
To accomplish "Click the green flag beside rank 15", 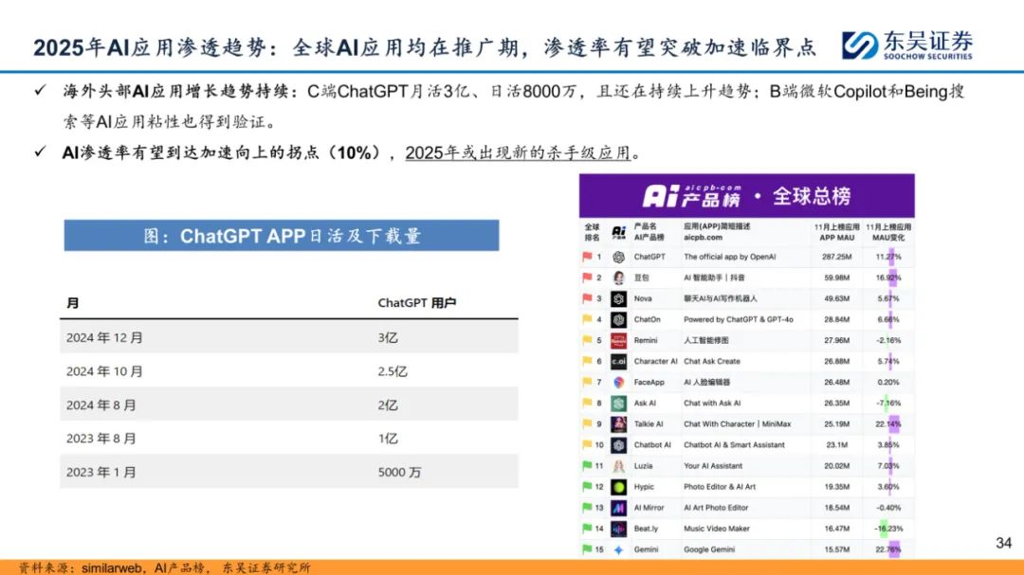I will point(587,549).
